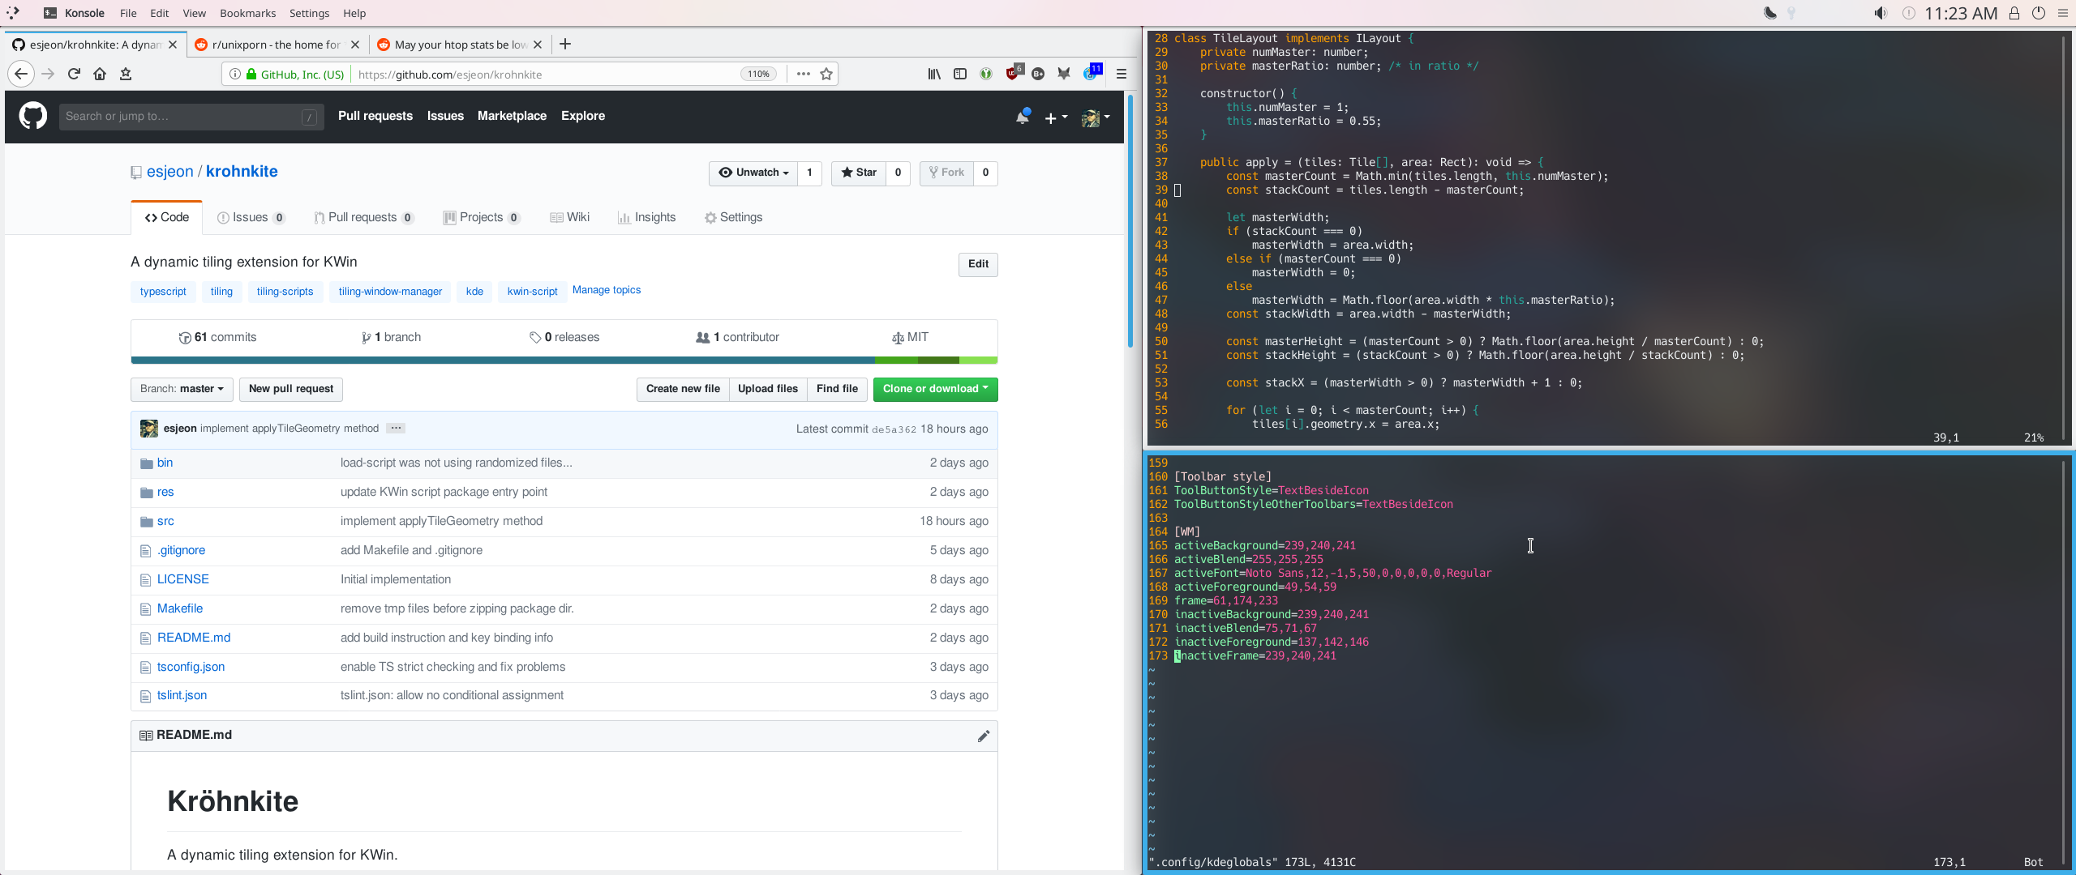Screen dimensions: 2076x875
Task: Edit README.md with the pencil icon
Action: (x=983, y=736)
